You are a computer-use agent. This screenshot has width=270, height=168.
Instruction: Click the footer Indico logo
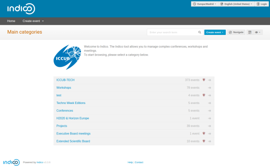click(11, 162)
